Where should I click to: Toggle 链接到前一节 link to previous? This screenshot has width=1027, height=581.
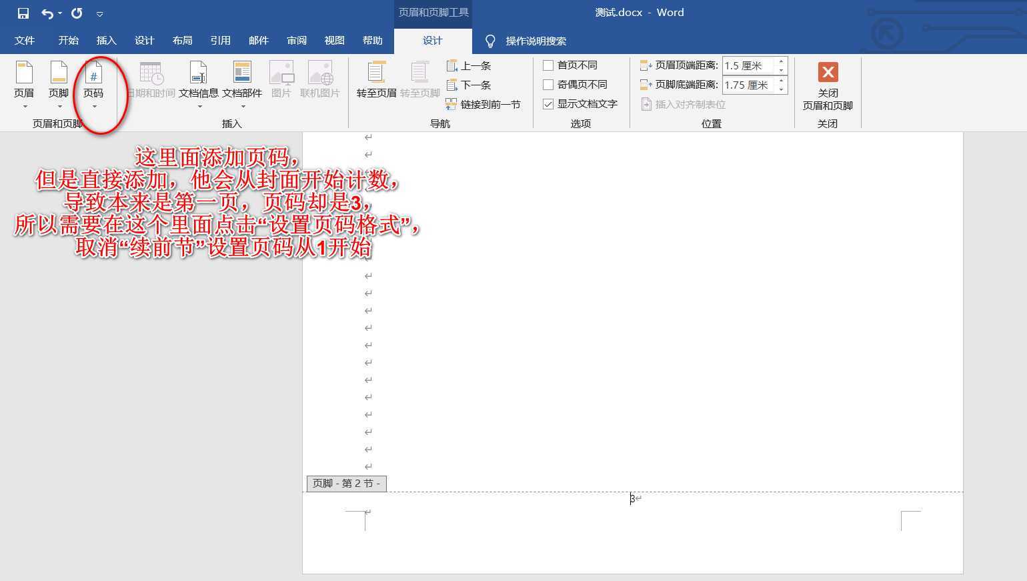tap(483, 105)
